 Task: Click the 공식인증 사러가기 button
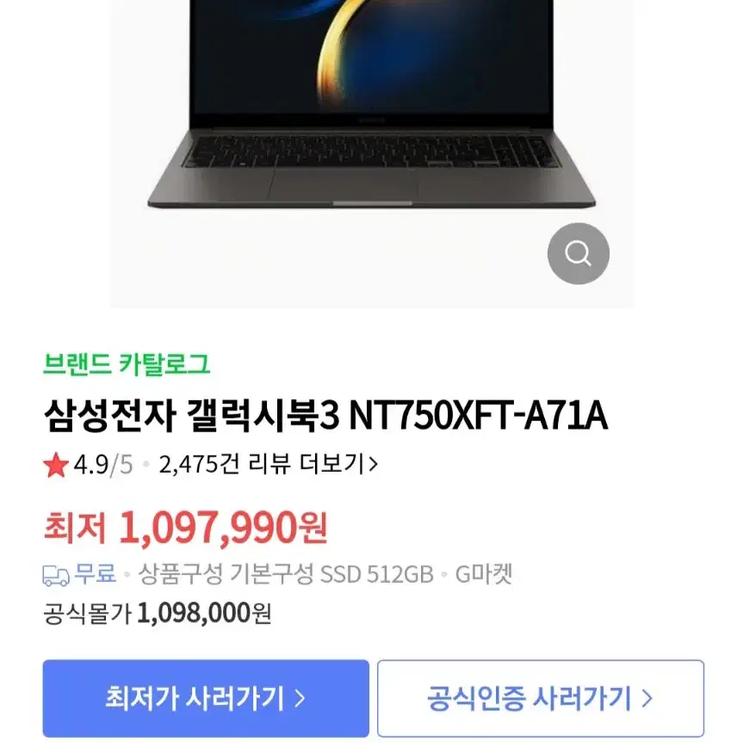click(x=541, y=698)
